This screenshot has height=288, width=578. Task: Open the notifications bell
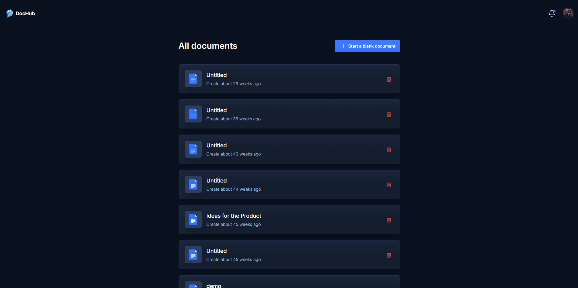[552, 13]
